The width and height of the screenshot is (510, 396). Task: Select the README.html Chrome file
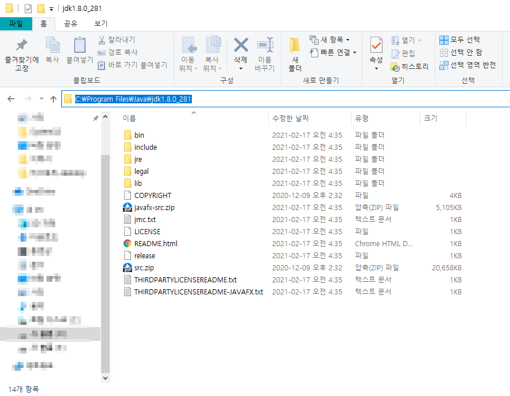coord(156,243)
